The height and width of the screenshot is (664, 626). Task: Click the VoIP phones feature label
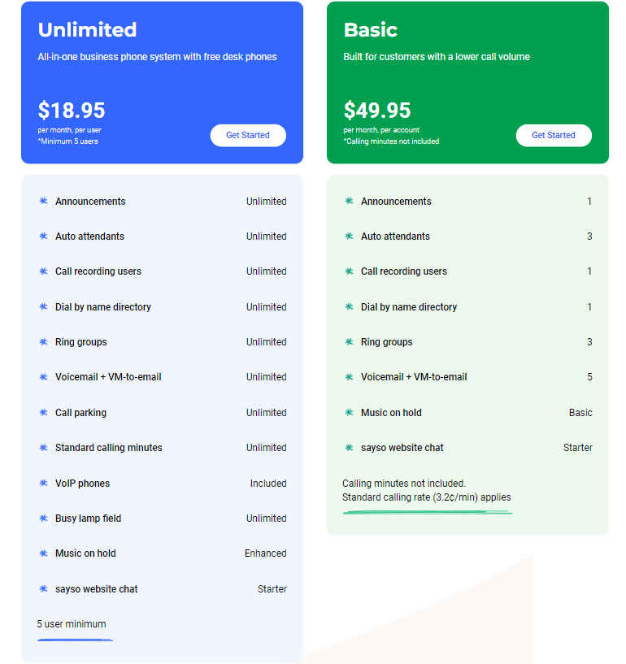pos(82,484)
